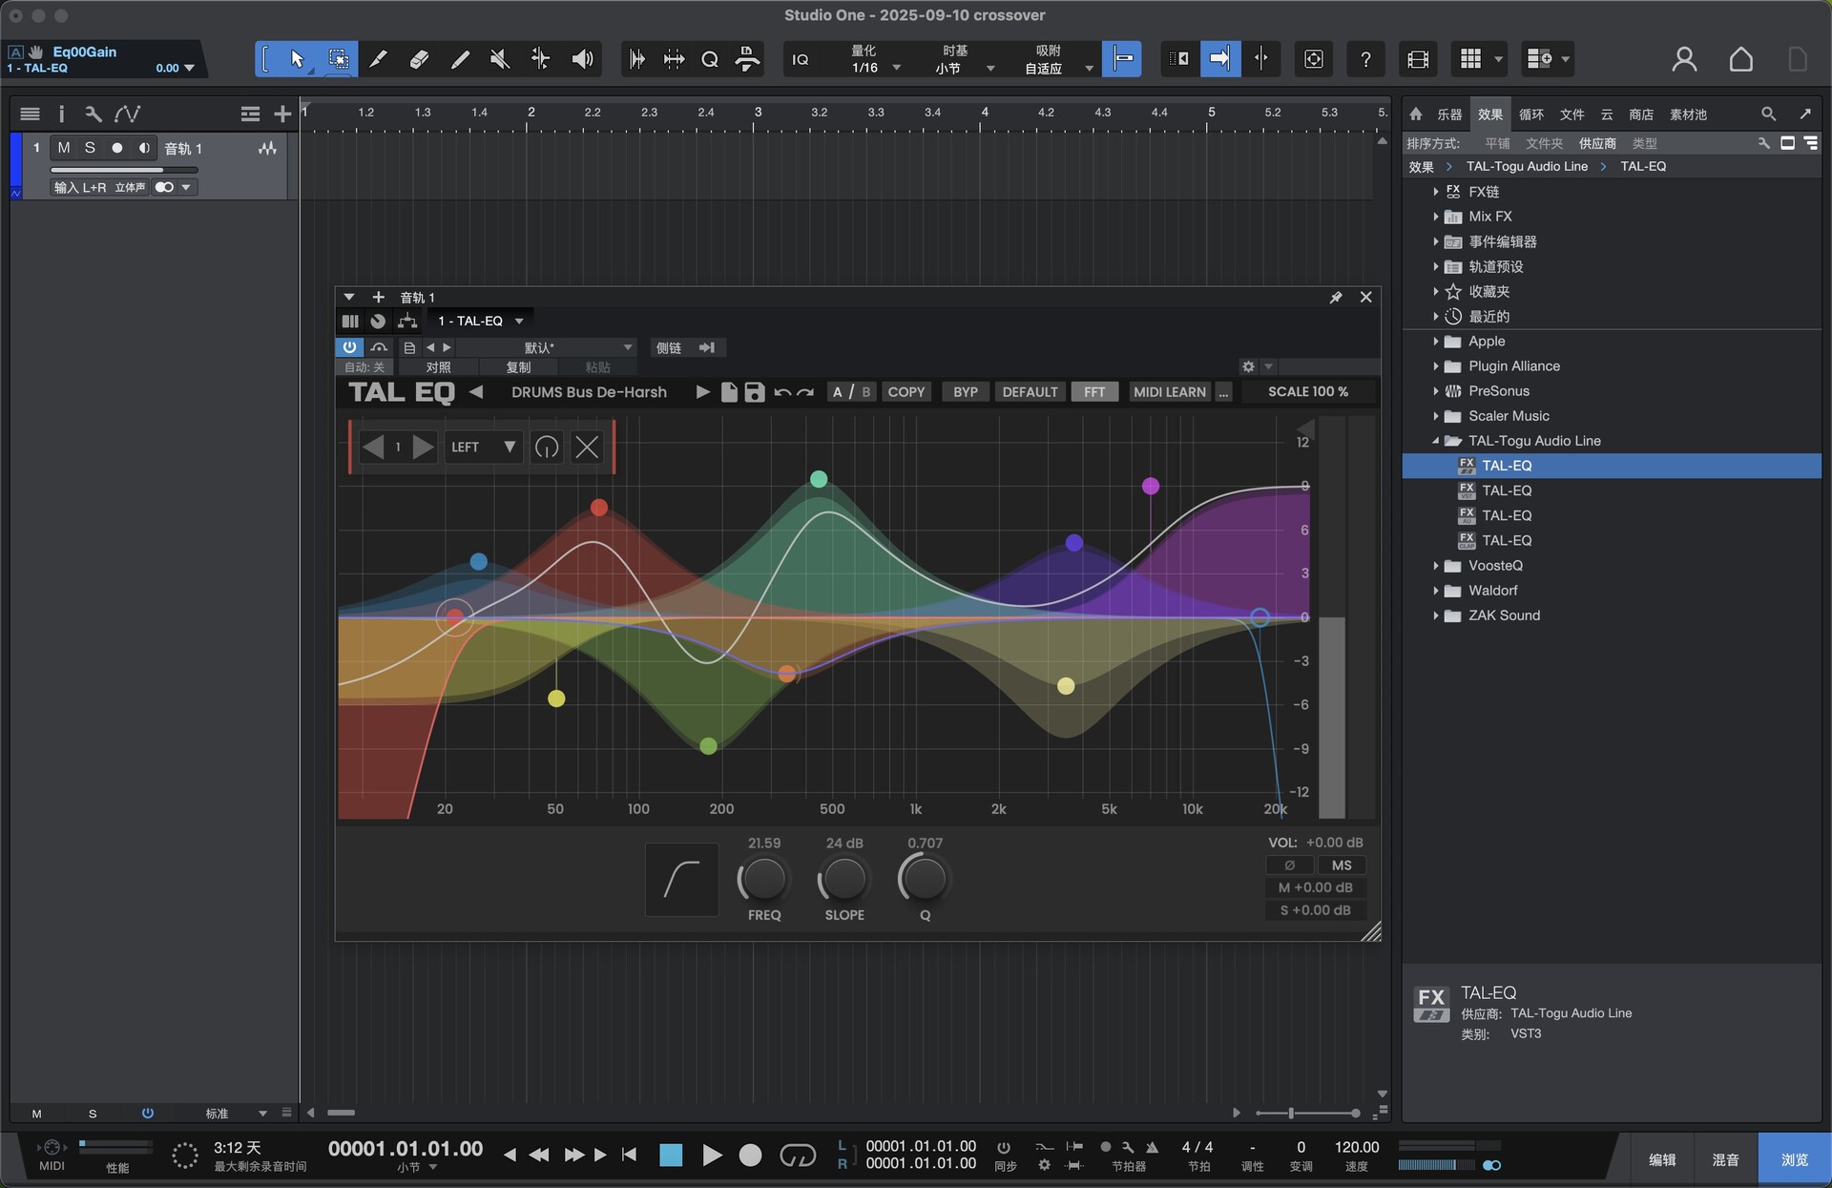Open 商店 browser tab
Screen dimensions: 1832x1188
1641,115
